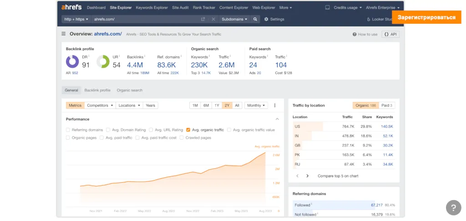The height and width of the screenshot is (221, 466).
Task: Open the Competitors dropdown
Action: point(100,105)
